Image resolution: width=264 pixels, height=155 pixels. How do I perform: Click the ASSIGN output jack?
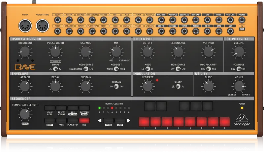tap(196, 31)
